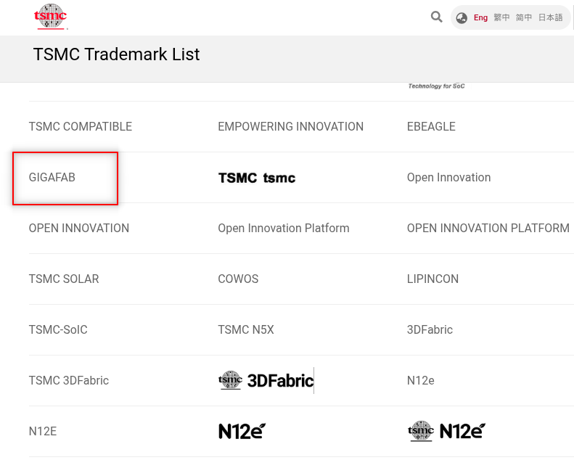Click the Technology for SoC logo text
The width and height of the screenshot is (574, 460).
click(x=436, y=86)
